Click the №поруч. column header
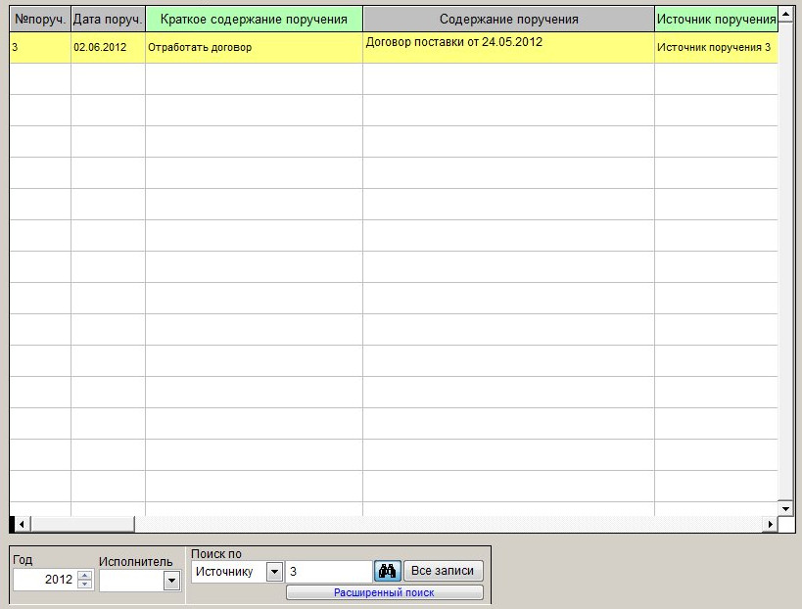The height and width of the screenshot is (609, 802). 40,20
